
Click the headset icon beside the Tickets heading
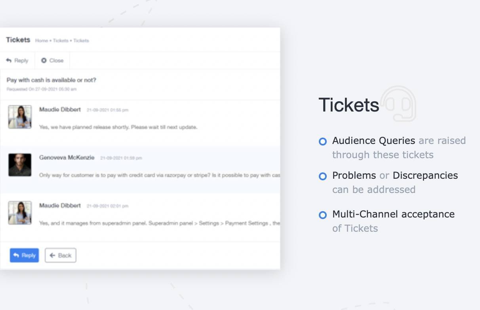click(399, 103)
